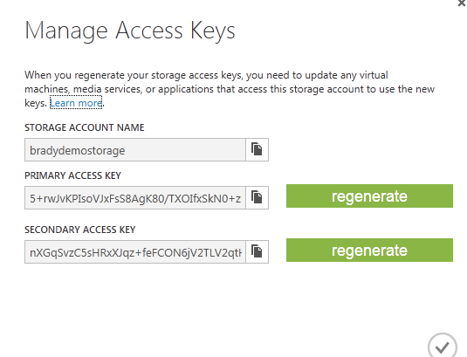Focus the primary access key text box
Screen dimensions: 467x357
(x=135, y=198)
